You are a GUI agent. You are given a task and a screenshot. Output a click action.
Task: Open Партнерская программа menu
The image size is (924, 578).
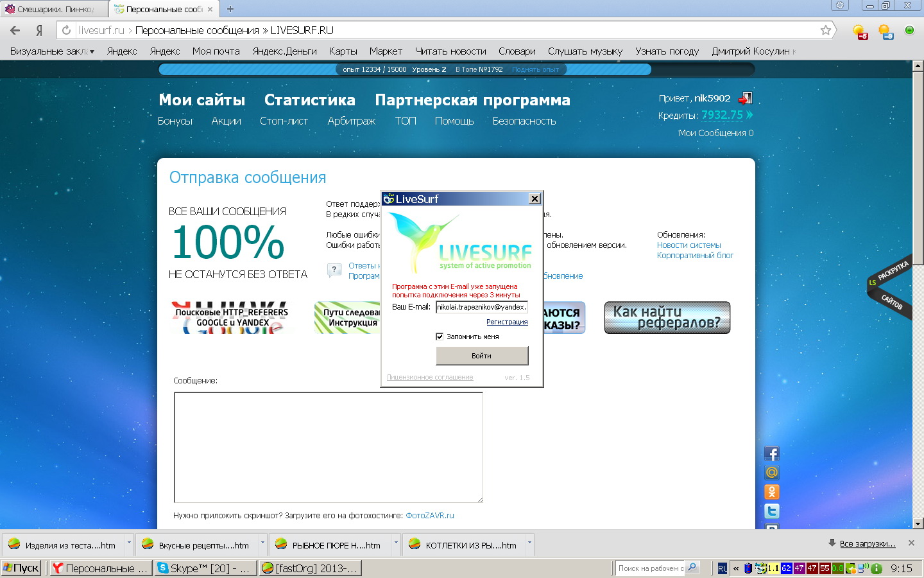pos(473,100)
